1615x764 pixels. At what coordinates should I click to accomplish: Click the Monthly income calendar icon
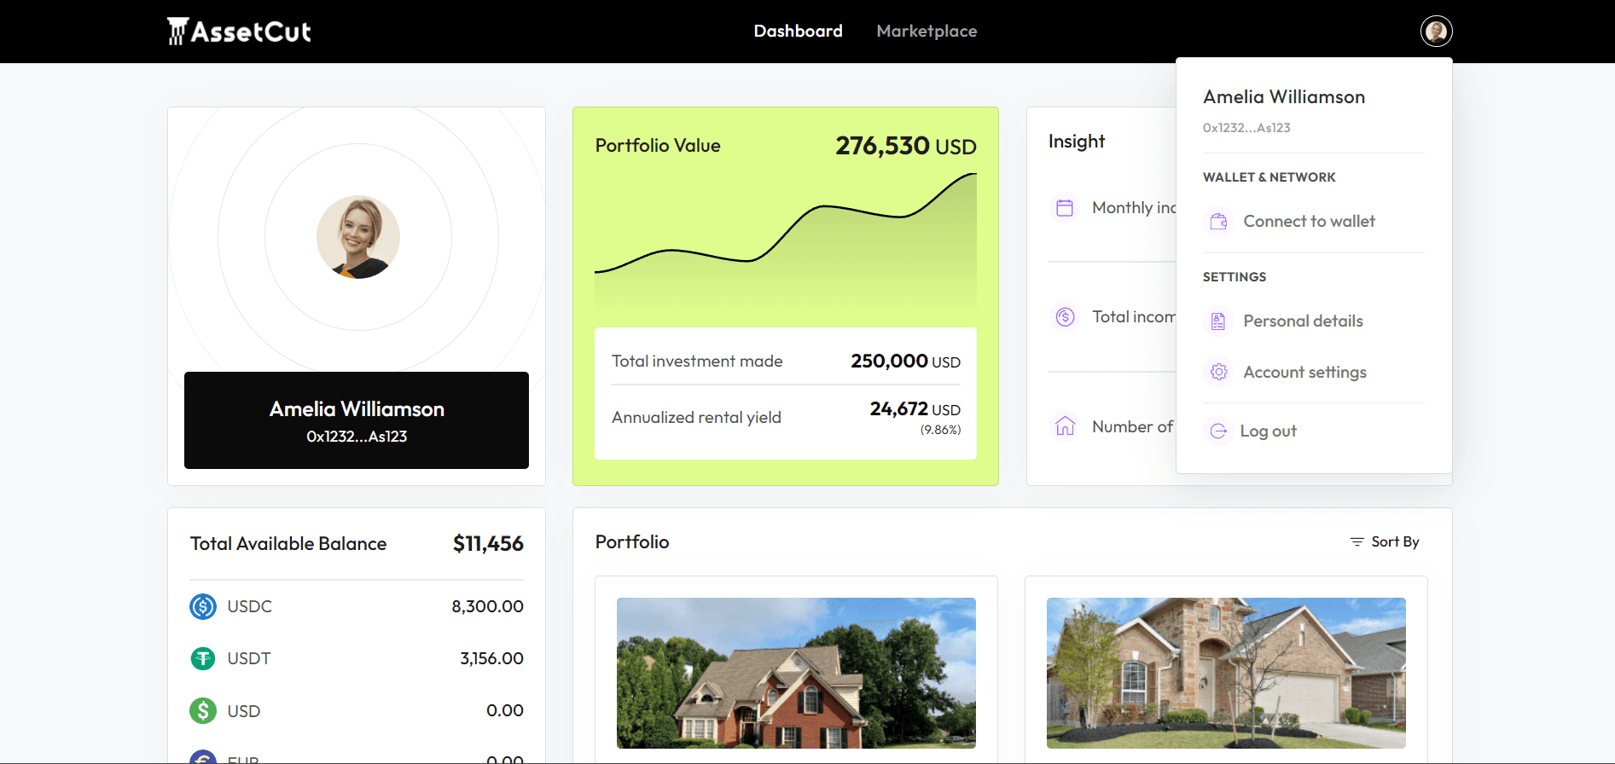pos(1065,208)
